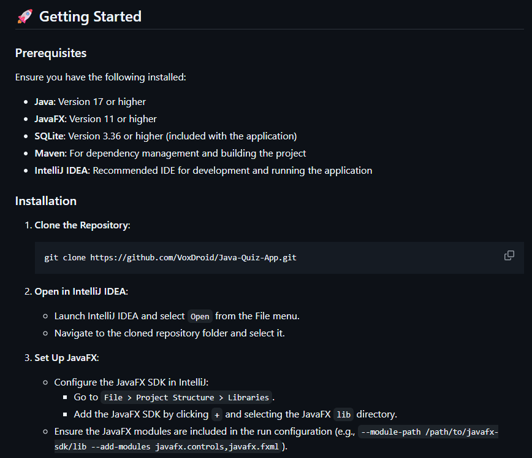Click the Prerequisites heading

click(51, 53)
